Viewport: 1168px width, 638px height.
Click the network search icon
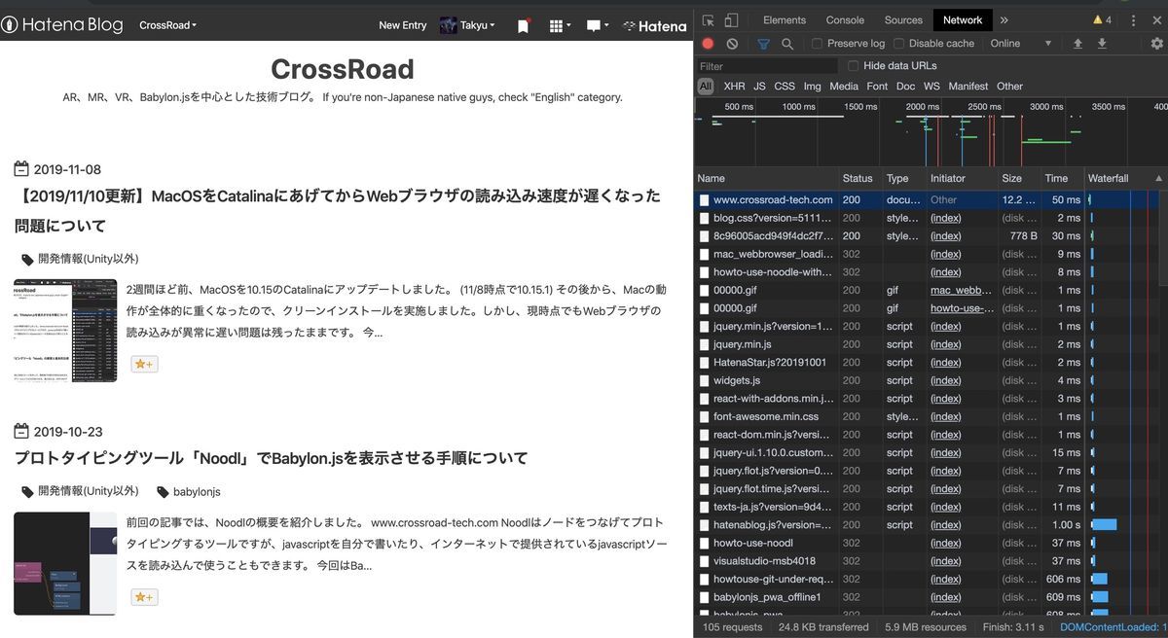787,44
